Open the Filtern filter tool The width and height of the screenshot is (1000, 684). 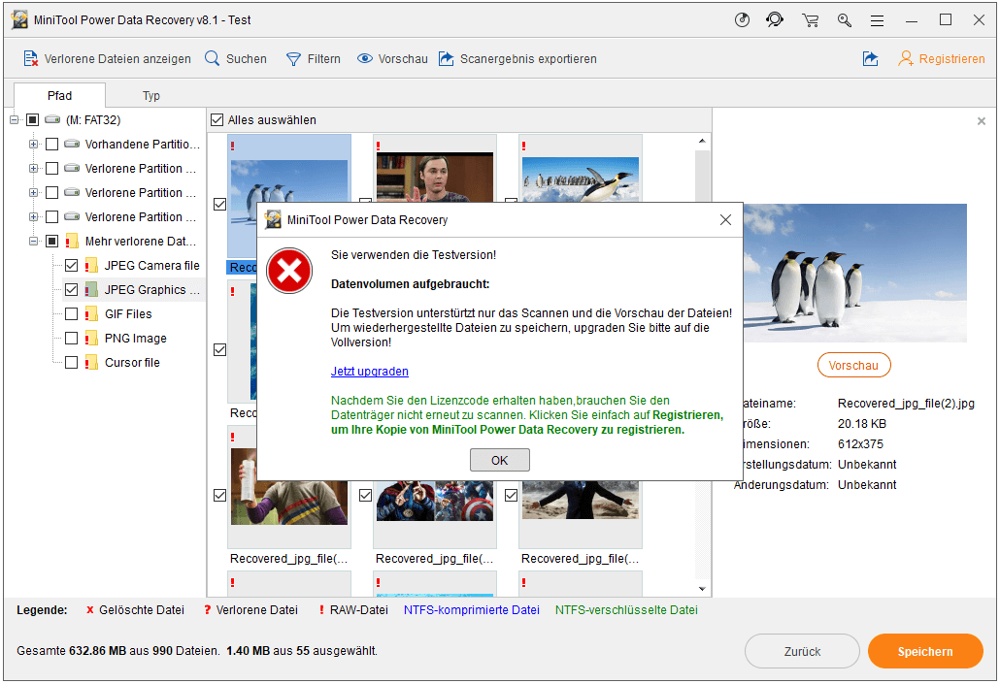[314, 58]
